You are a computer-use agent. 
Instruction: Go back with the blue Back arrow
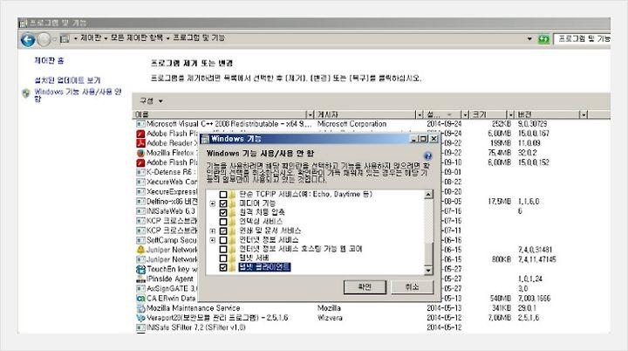coord(28,39)
